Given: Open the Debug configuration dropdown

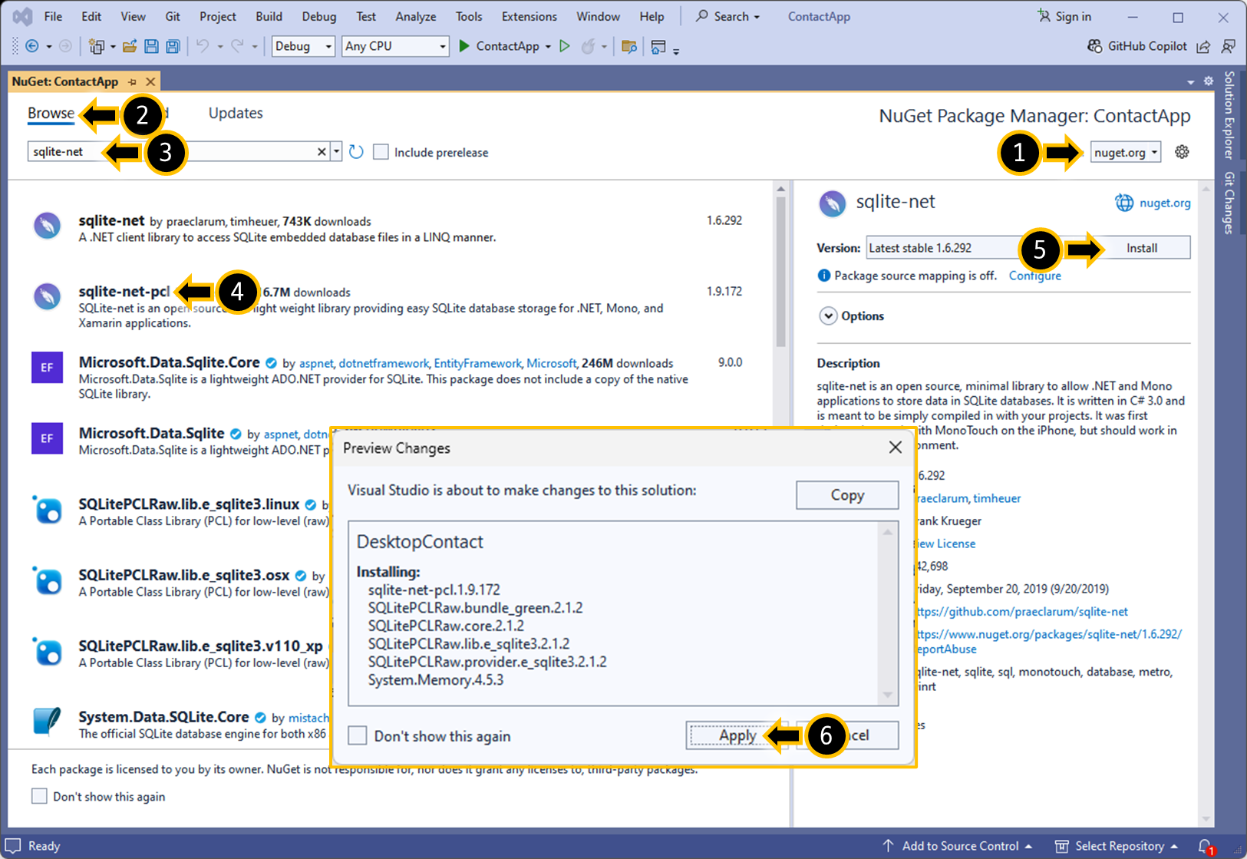Looking at the screenshot, I should pos(303,46).
